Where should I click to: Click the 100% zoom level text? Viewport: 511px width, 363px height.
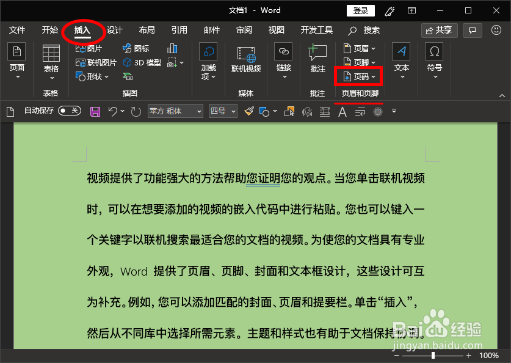489,356
